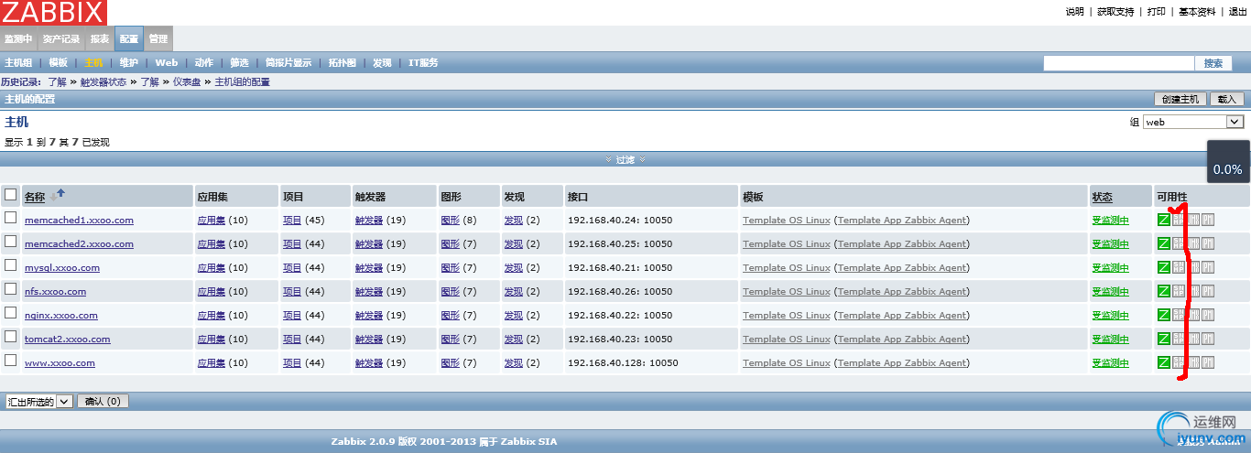
Task: Check the box for memcached1.xxoo.com
Action: pos(11,218)
